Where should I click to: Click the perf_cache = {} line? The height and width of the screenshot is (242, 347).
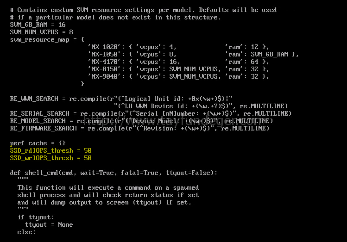pyautogui.click(x=38, y=143)
